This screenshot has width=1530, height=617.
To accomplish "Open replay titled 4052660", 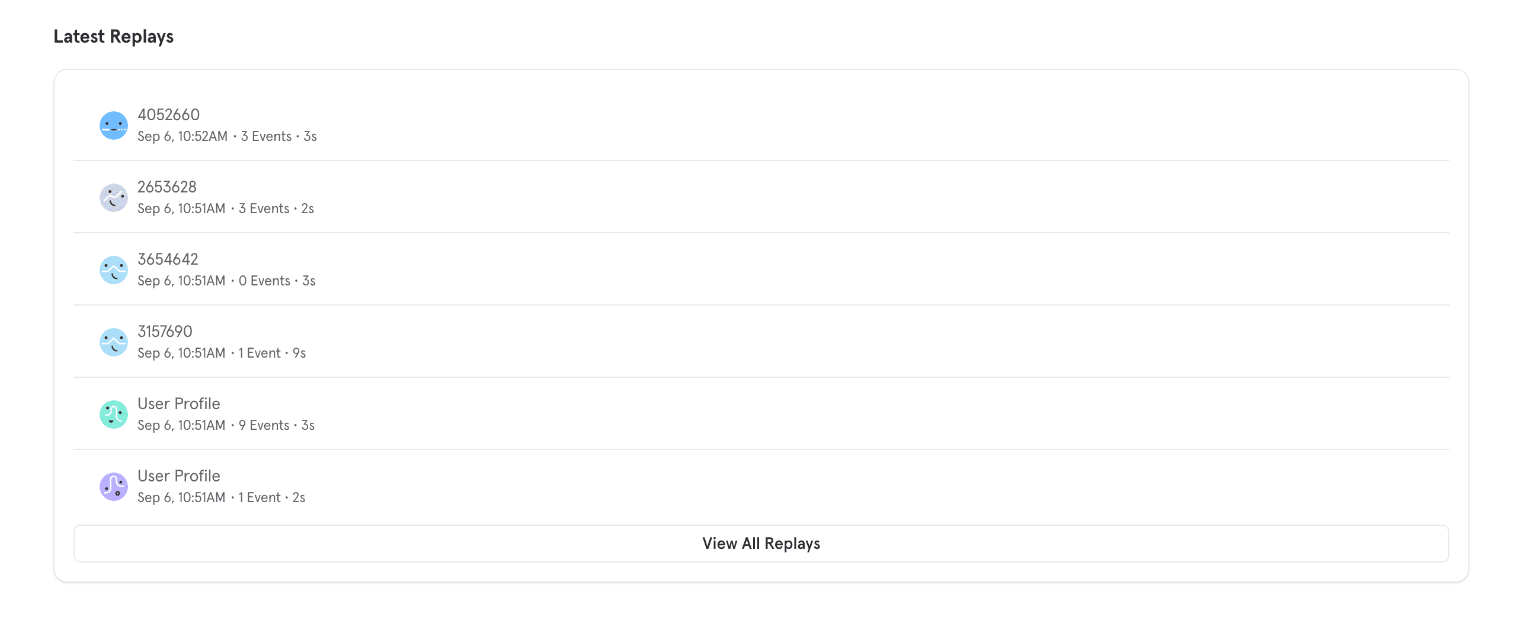I will (x=169, y=114).
